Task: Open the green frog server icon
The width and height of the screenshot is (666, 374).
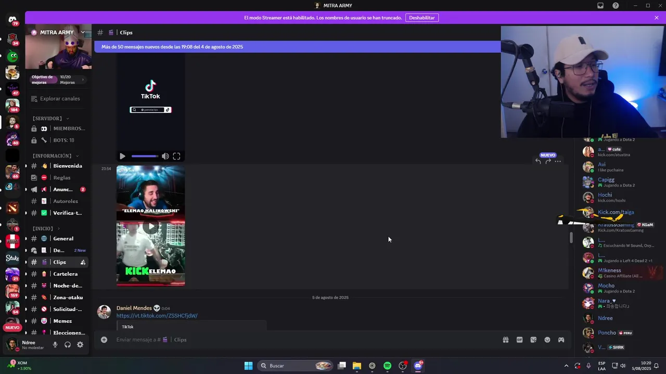Action: [12, 56]
